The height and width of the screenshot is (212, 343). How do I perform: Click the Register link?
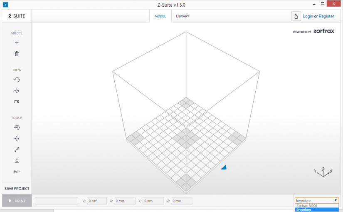click(x=326, y=16)
